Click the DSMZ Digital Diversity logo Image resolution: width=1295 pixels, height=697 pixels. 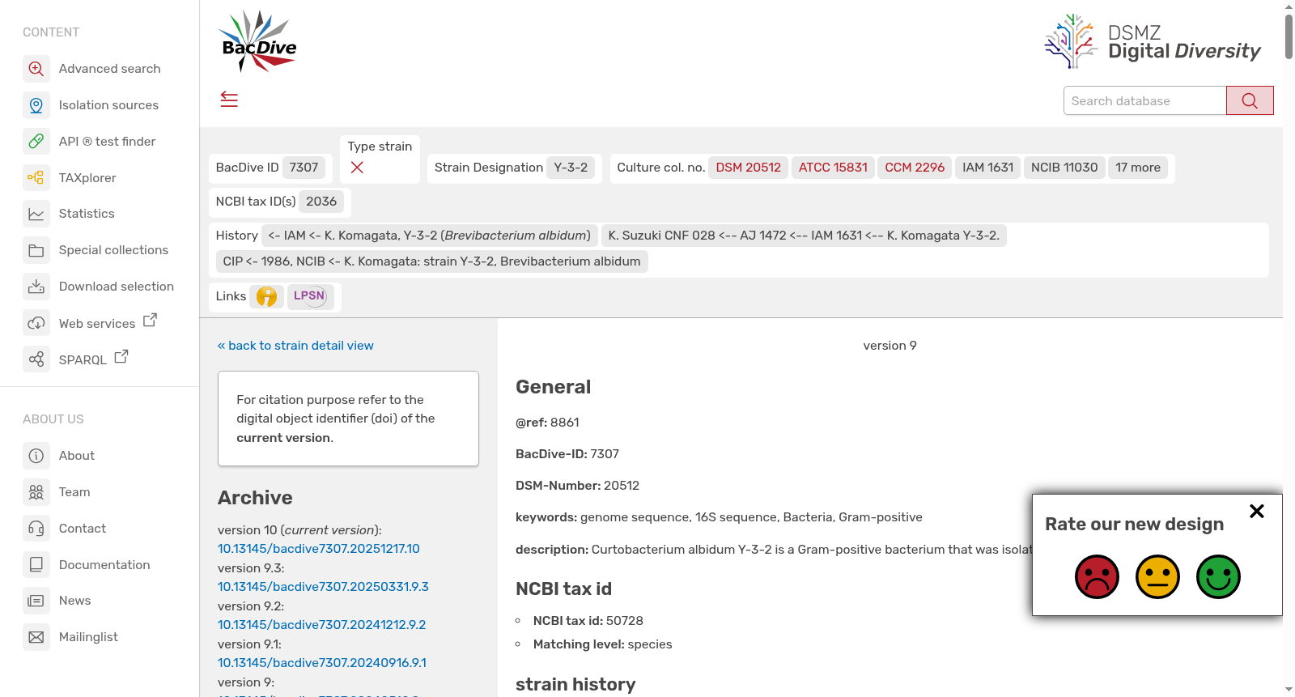pos(1153,41)
